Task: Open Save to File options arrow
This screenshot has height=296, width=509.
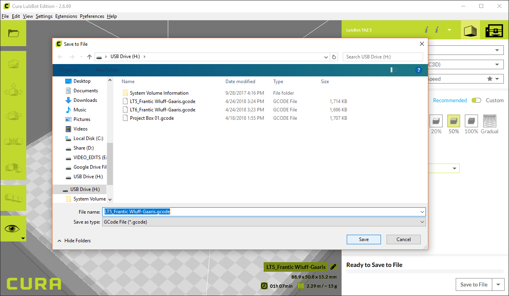Action: point(498,284)
